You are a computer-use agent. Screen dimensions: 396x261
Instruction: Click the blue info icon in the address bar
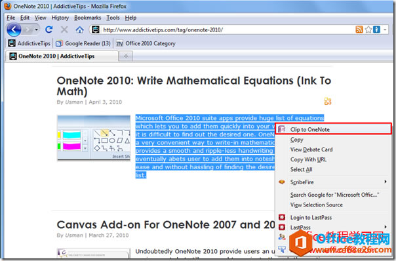(x=376, y=30)
